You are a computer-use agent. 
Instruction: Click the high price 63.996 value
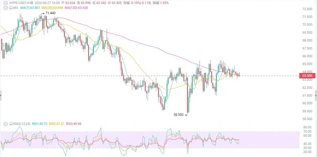click(85, 3)
